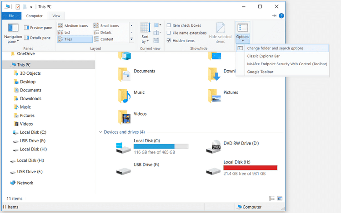Open 3D Objects in navigation pane

30,73
